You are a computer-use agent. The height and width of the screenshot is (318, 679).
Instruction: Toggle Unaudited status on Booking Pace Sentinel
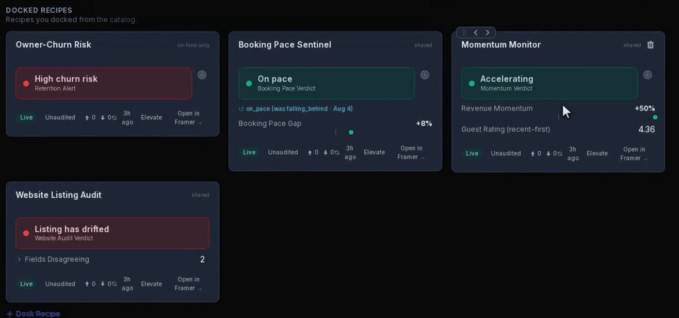(283, 152)
